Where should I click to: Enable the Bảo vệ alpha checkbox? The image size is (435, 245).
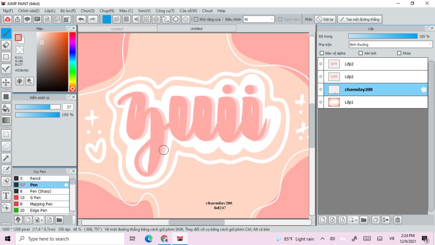tap(322, 53)
